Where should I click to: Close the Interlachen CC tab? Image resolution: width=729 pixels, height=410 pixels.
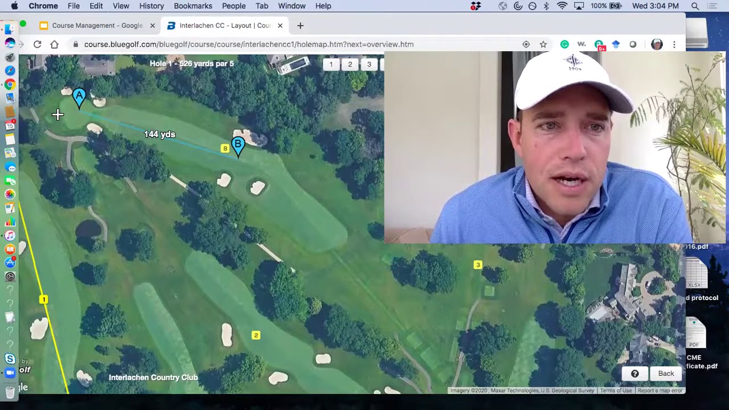pos(280,26)
